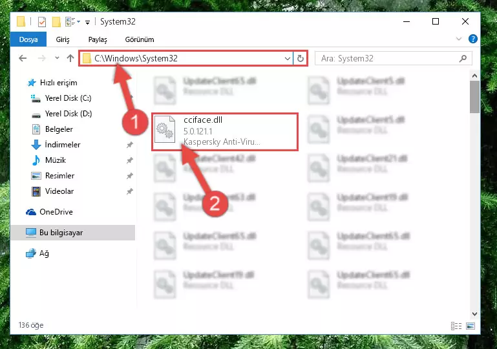Refresh the System32 folder view
This screenshot has width=497, height=349.
point(300,59)
